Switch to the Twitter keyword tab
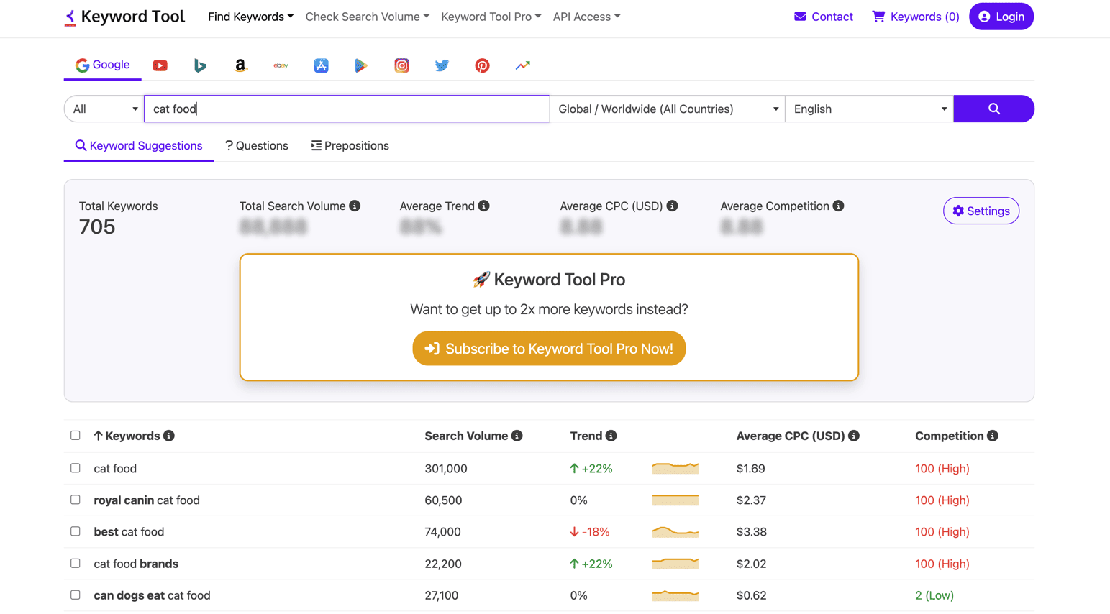The height and width of the screenshot is (614, 1110). (x=442, y=65)
